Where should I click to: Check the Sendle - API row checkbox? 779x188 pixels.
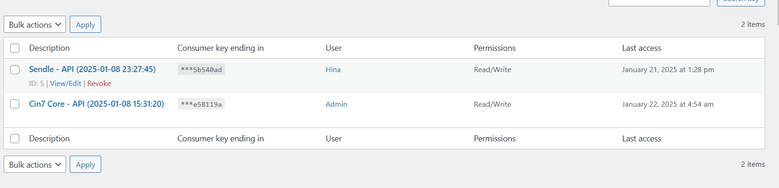pyautogui.click(x=15, y=70)
